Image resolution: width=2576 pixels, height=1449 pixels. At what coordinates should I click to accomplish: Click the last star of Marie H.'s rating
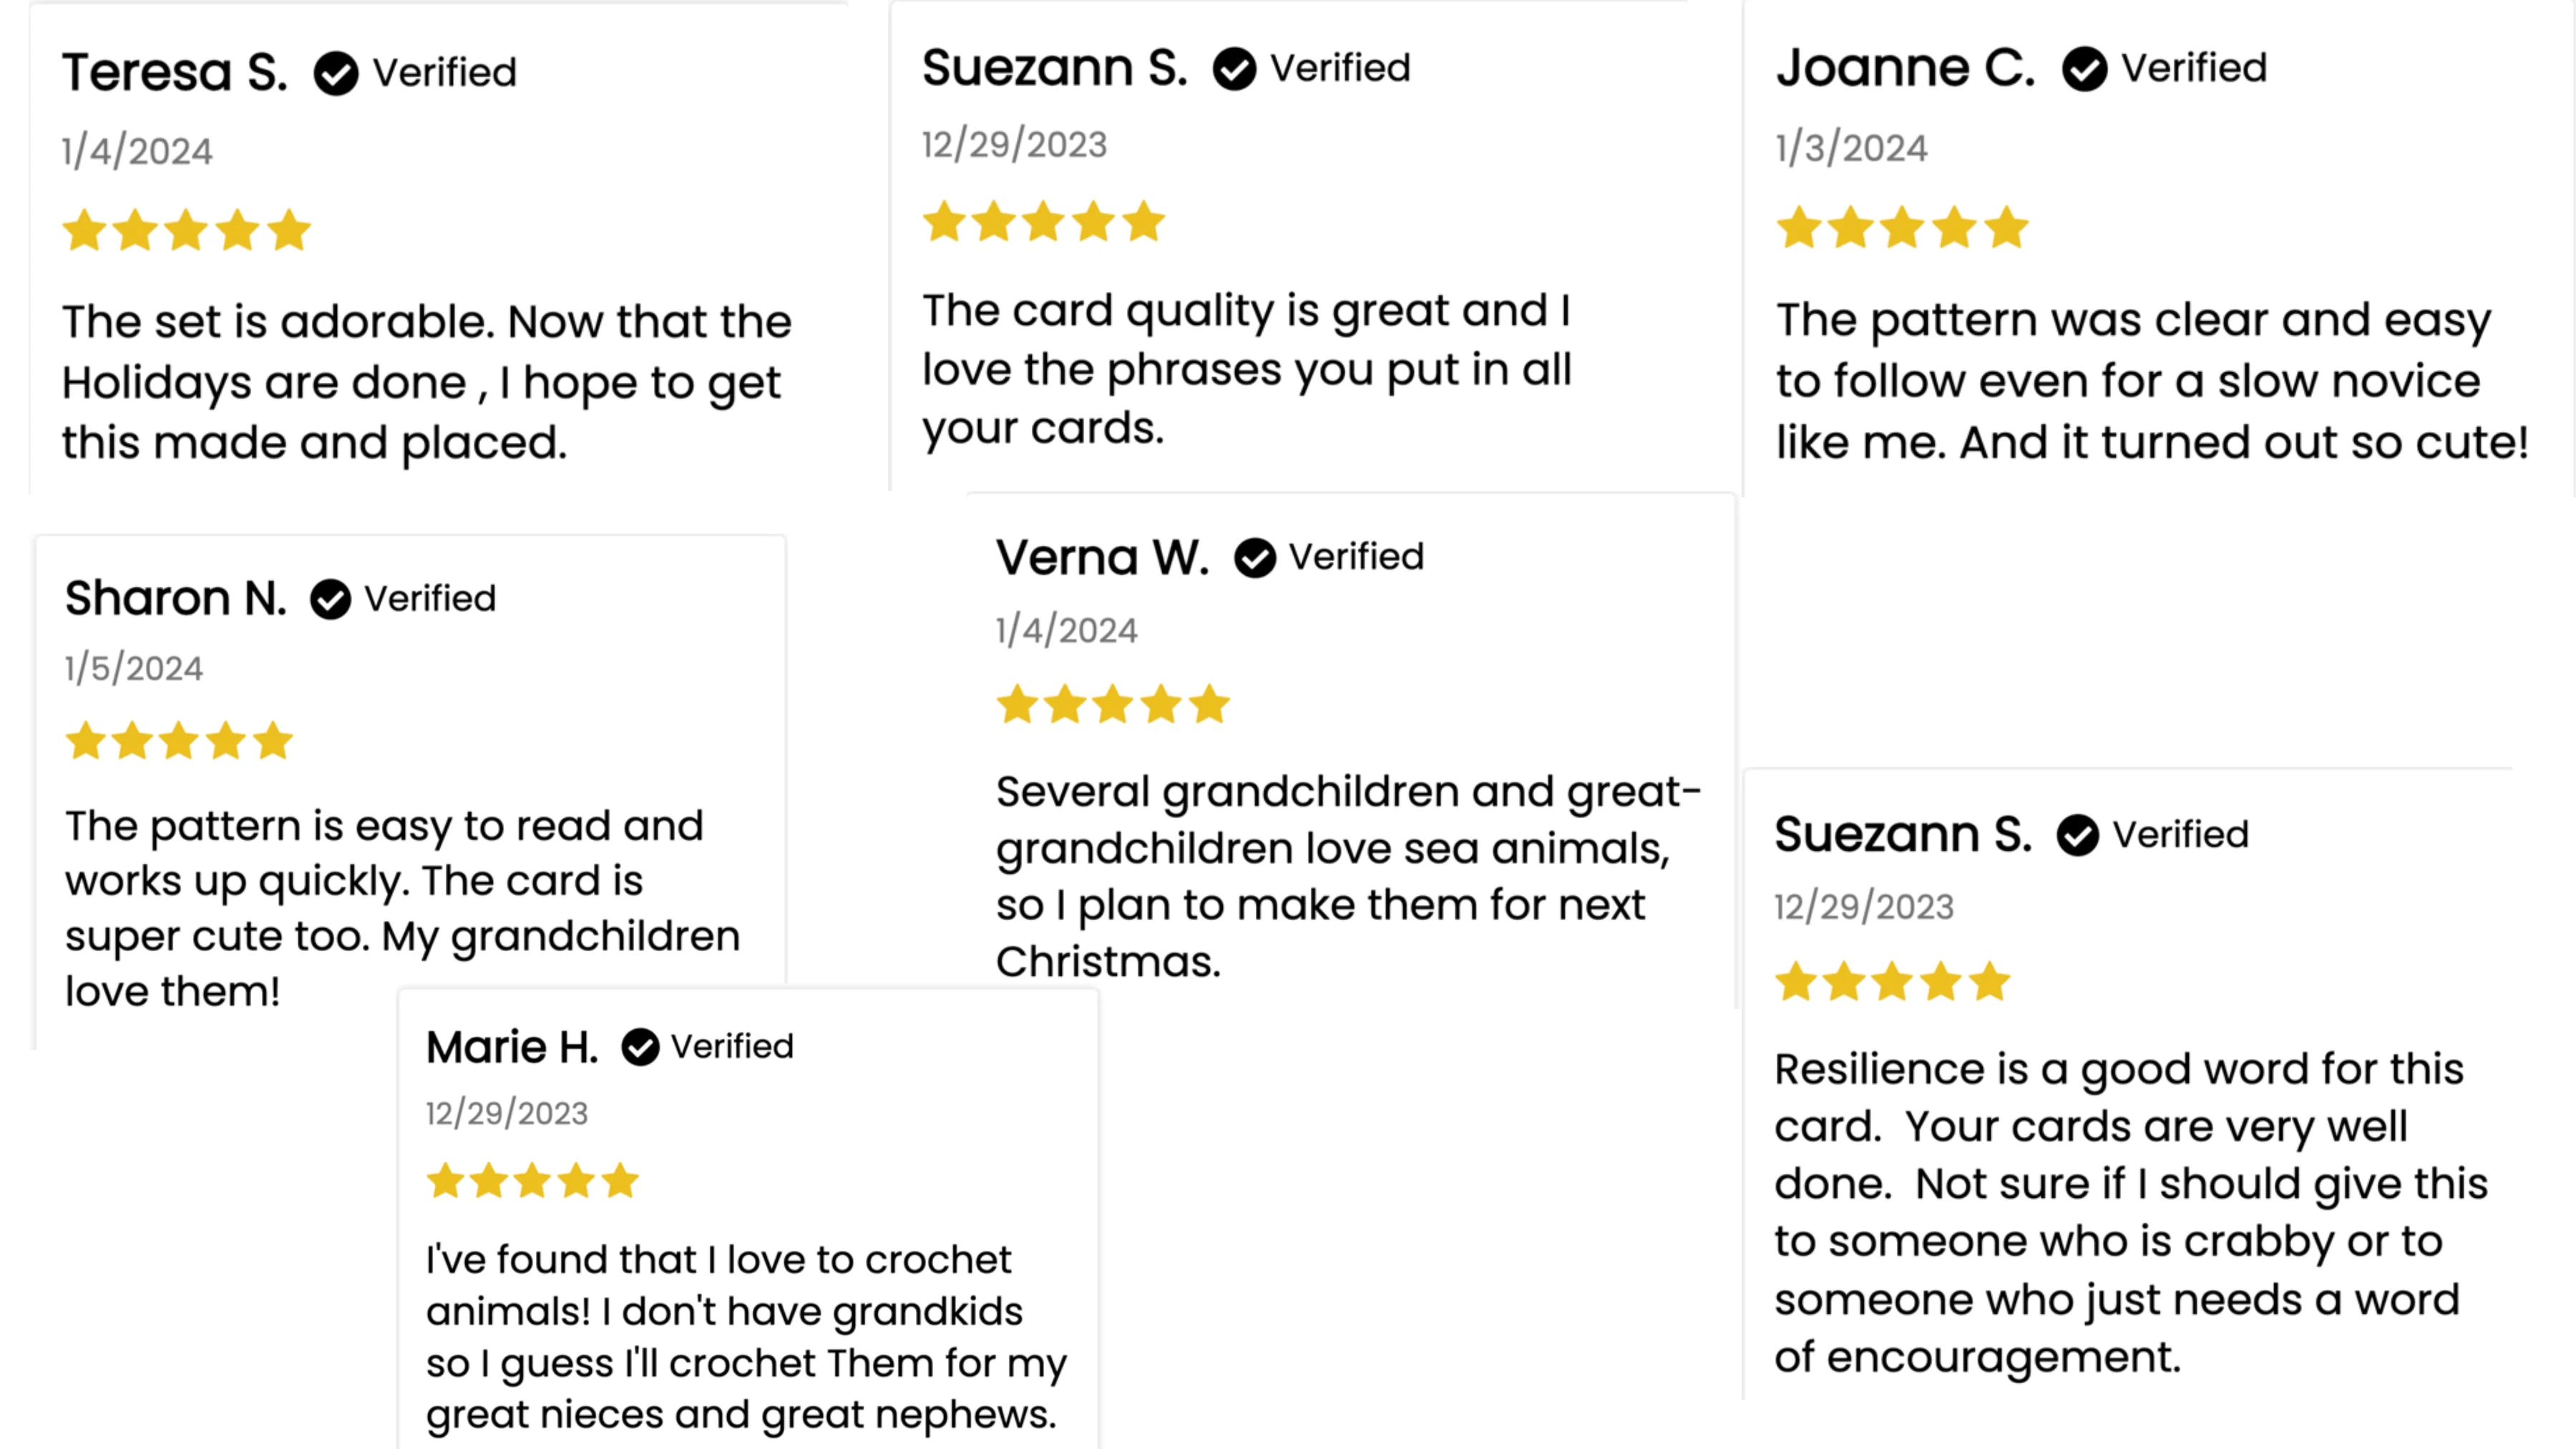coord(620,1181)
